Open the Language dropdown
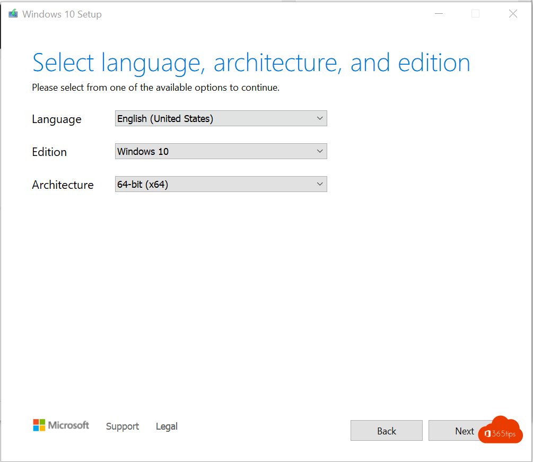The width and height of the screenshot is (533, 462). coord(221,118)
